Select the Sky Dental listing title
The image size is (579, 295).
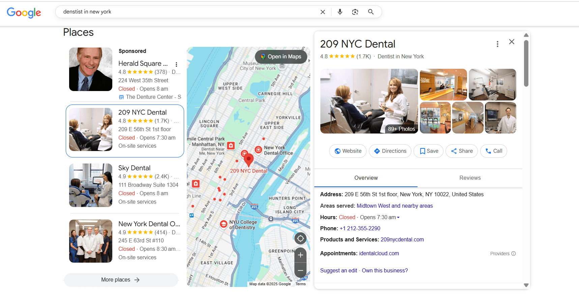tap(134, 168)
